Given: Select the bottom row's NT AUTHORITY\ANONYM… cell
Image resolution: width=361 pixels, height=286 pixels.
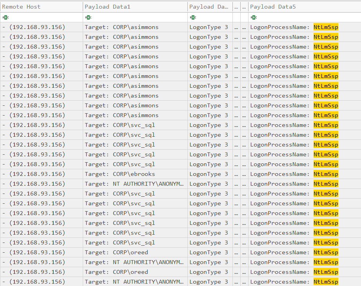Looking at the screenshot, I should pos(135,282).
